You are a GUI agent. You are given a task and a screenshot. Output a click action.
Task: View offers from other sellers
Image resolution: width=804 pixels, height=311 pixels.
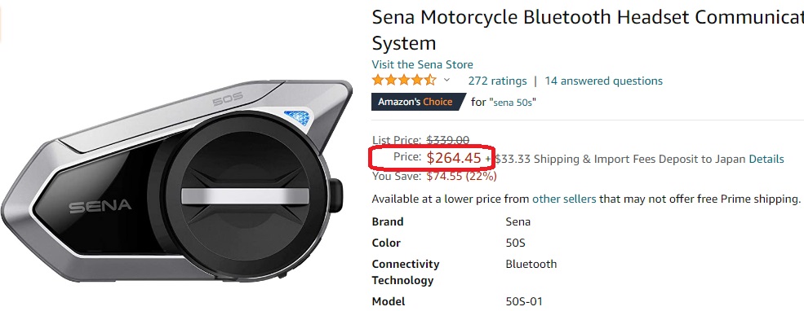[x=564, y=199]
